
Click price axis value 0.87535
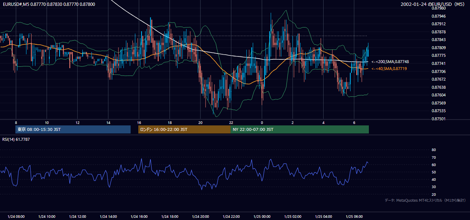tap(439, 111)
